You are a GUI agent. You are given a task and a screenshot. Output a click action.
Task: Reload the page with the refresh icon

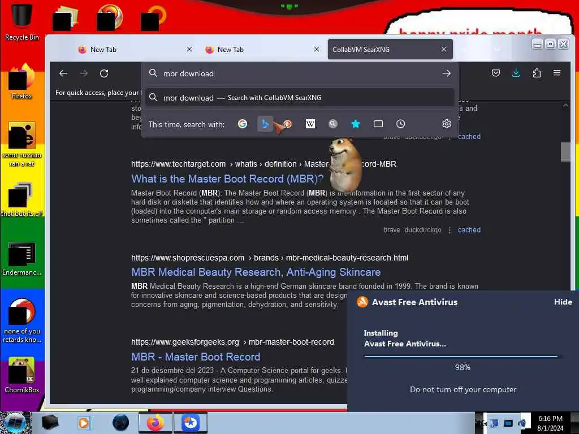pyautogui.click(x=104, y=73)
